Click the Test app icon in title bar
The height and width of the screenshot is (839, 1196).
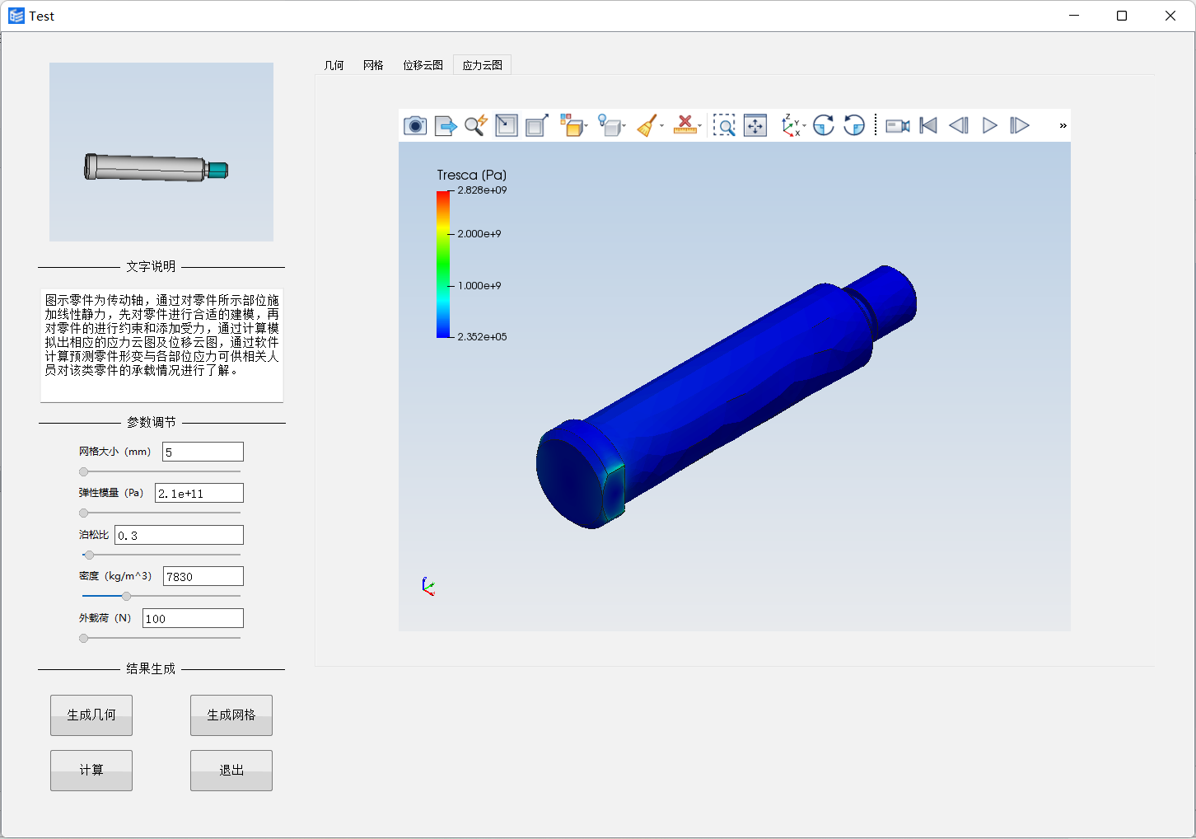pos(16,16)
